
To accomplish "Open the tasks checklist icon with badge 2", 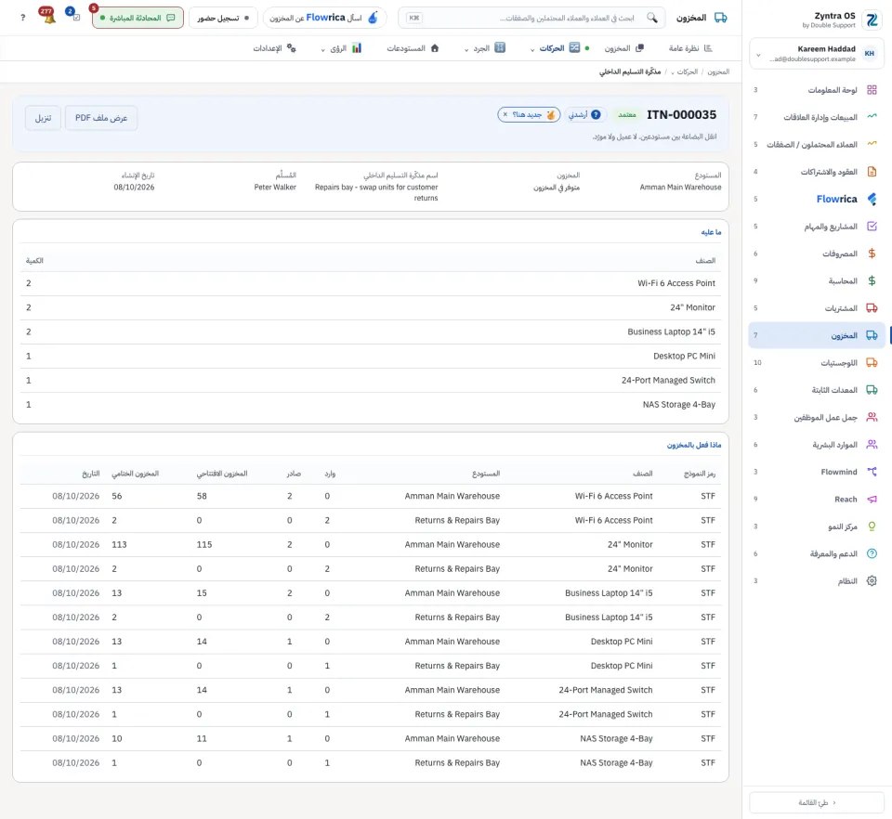I will [x=74, y=16].
